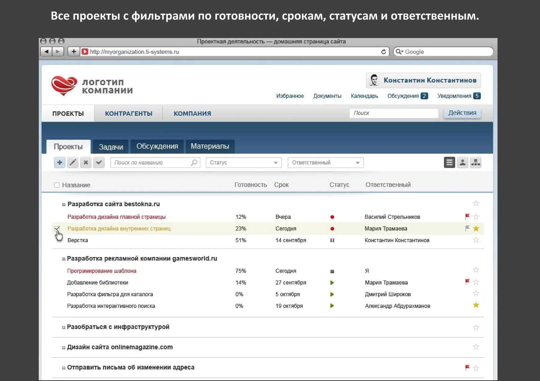The height and width of the screenshot is (381, 540).
Task: Click the browser back arrow button
Action: (46, 52)
